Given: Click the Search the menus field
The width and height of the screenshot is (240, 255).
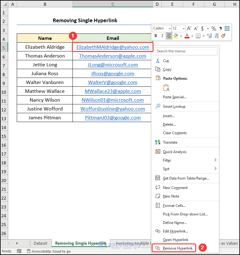Looking at the screenshot, I should pos(185,51).
